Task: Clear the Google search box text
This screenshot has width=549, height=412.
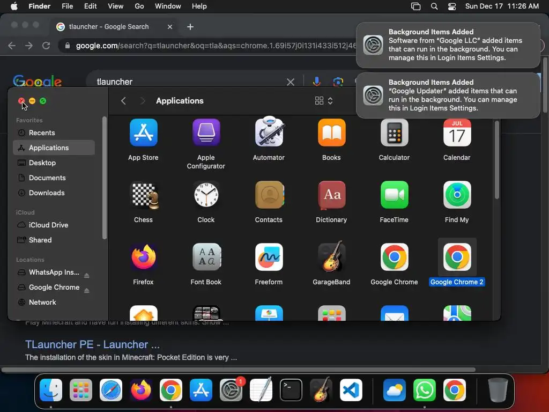Action: click(290, 82)
